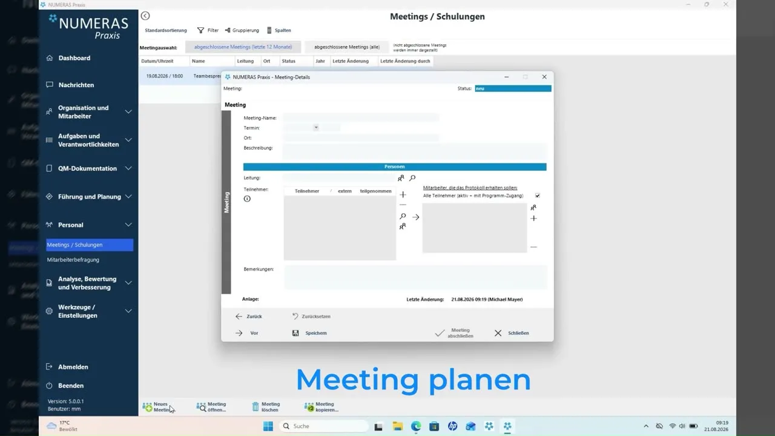
Task: Click the Vor forward button
Action: click(247, 333)
